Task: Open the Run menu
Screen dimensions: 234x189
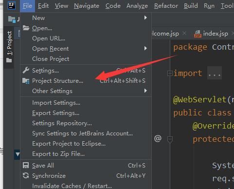Action: 209,6
